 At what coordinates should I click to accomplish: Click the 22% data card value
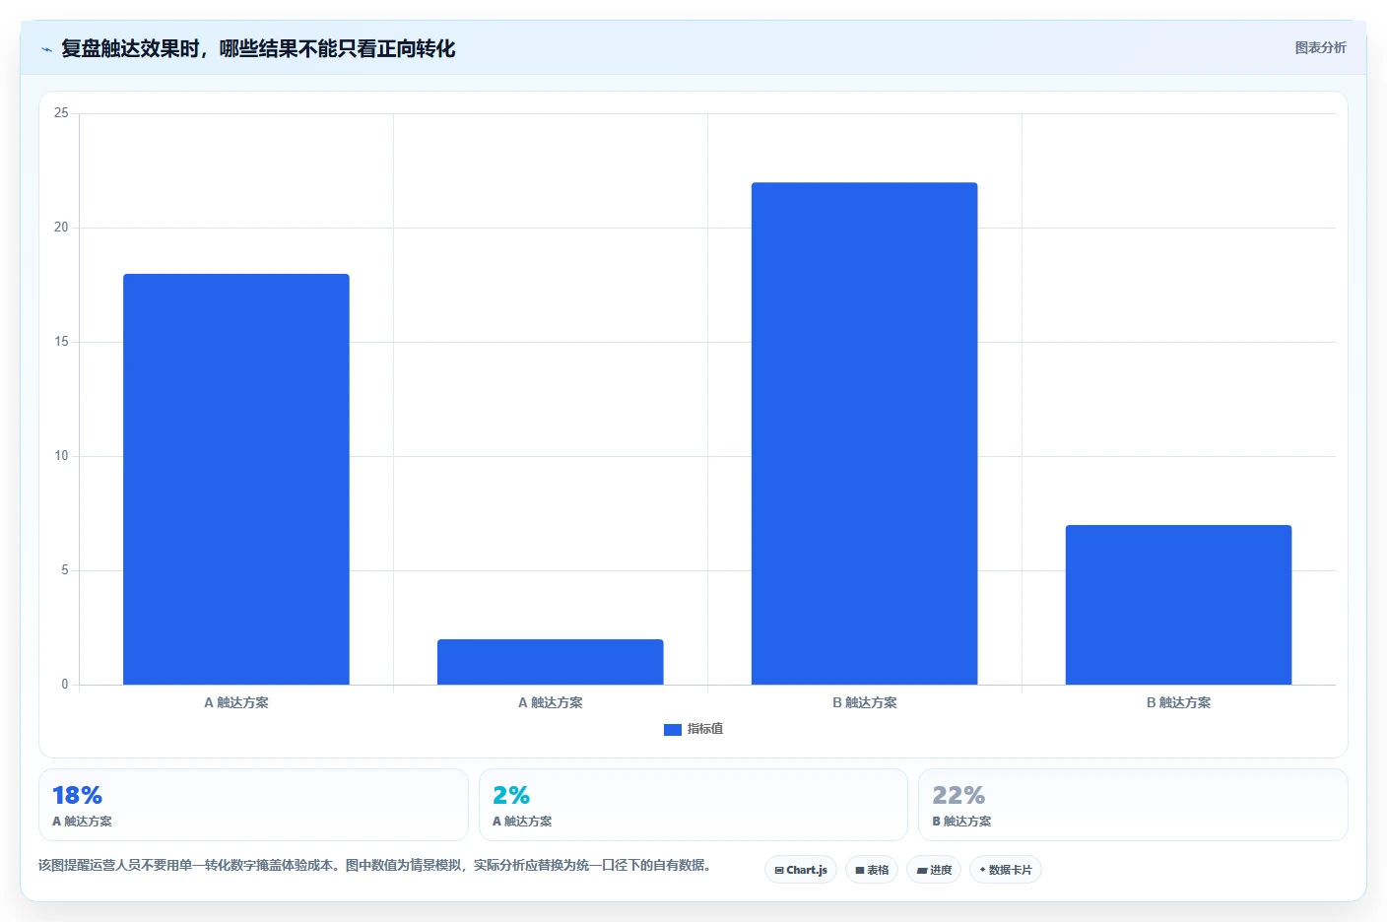coord(958,795)
